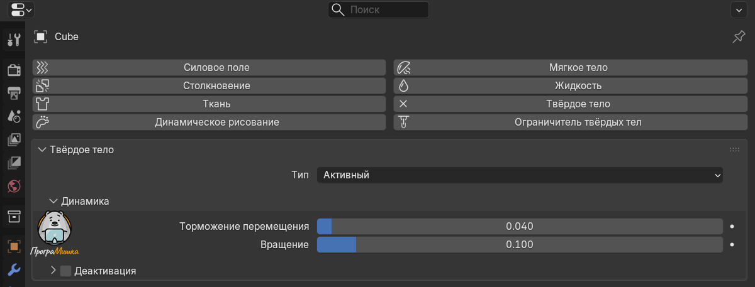
Task: Click the Ткань cloth shirt icon
Action: pyautogui.click(x=42, y=104)
